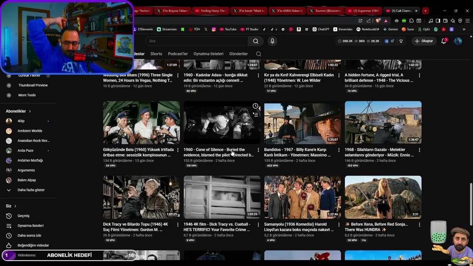Switch to Oynatma listeleri tab

208,54
